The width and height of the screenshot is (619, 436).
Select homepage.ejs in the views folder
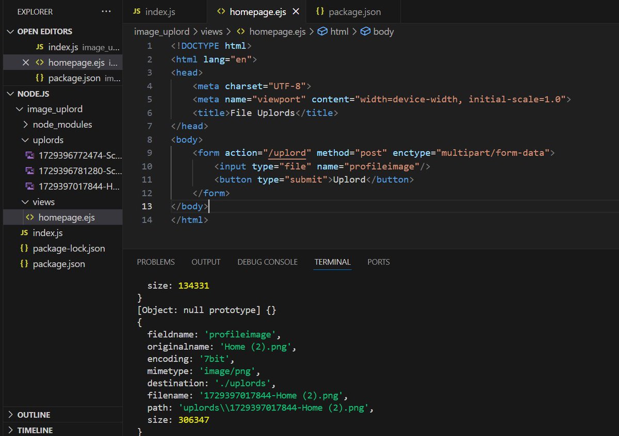[x=62, y=217]
